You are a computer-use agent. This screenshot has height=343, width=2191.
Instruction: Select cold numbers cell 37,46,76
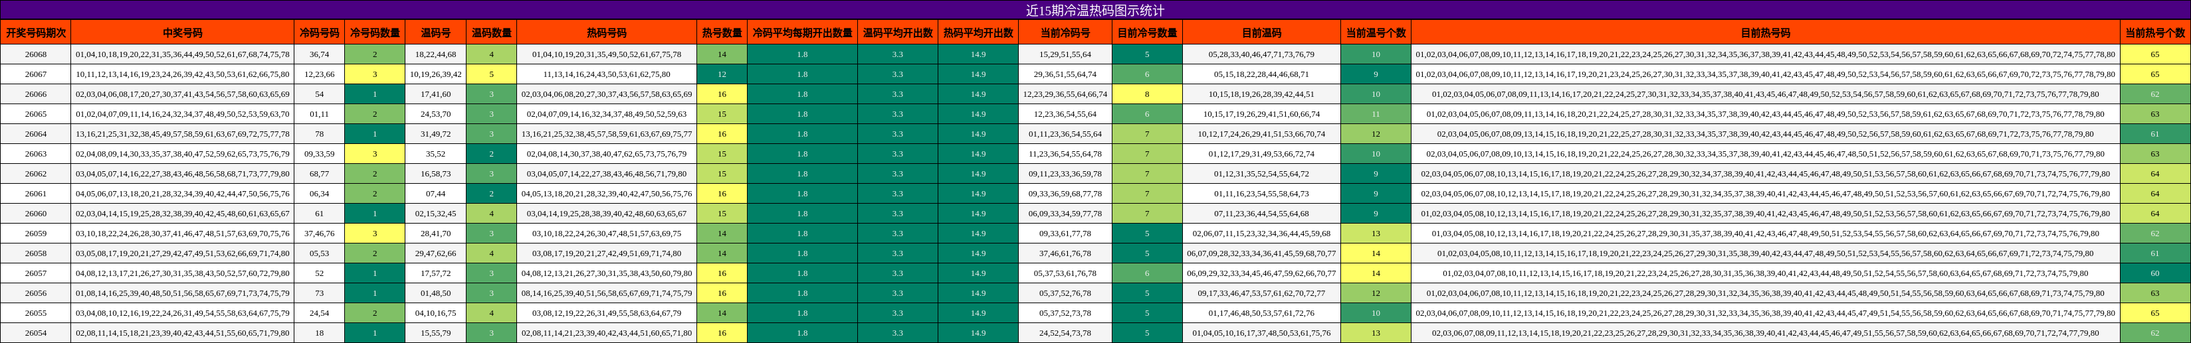[x=319, y=234]
